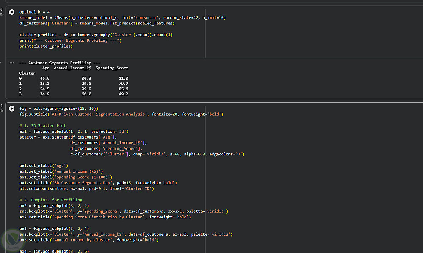The width and height of the screenshot is (423, 253).
Task: Click the cmap='viridis' scatter argument line
Action: point(157,154)
